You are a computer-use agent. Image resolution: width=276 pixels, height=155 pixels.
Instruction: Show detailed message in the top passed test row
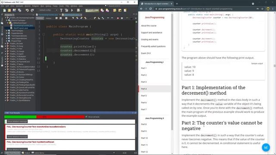click(x=17, y=121)
